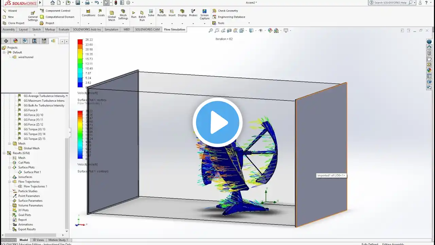Click the Options gear icon in title bar
435x245 pixels.
(x=128, y=3)
